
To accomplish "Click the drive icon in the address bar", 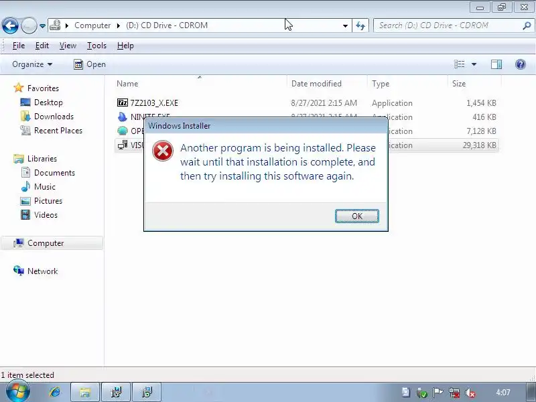I will point(55,25).
